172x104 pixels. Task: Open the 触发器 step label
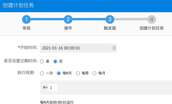point(110,28)
